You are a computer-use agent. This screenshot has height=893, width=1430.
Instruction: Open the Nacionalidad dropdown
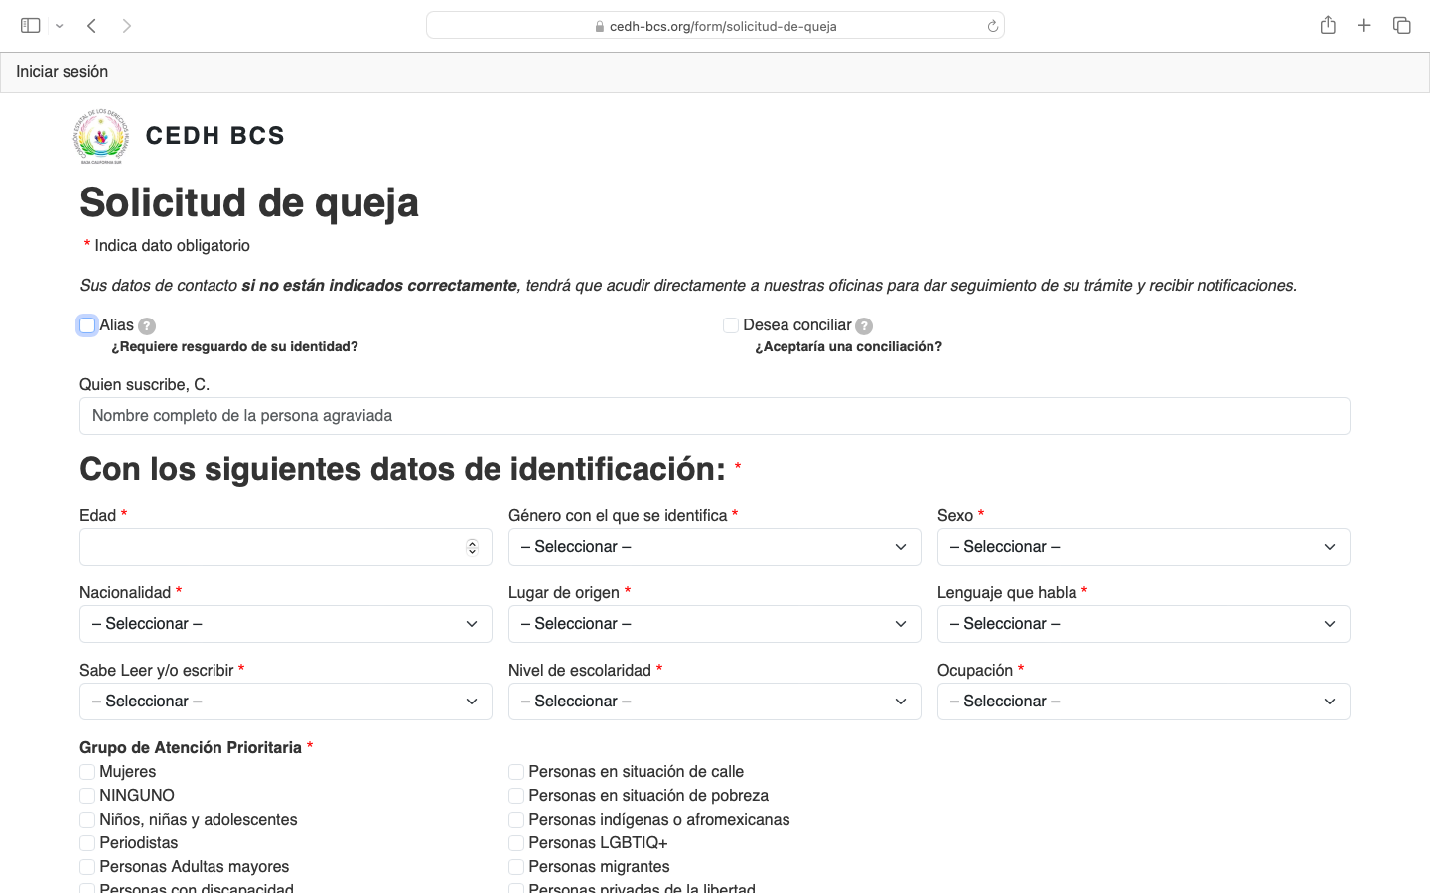pos(286,624)
